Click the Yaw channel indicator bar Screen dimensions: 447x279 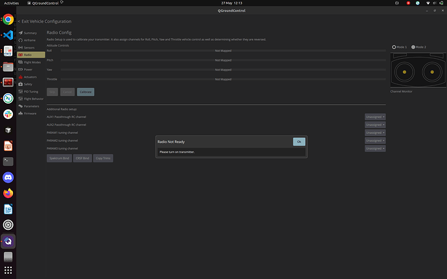pos(223,70)
